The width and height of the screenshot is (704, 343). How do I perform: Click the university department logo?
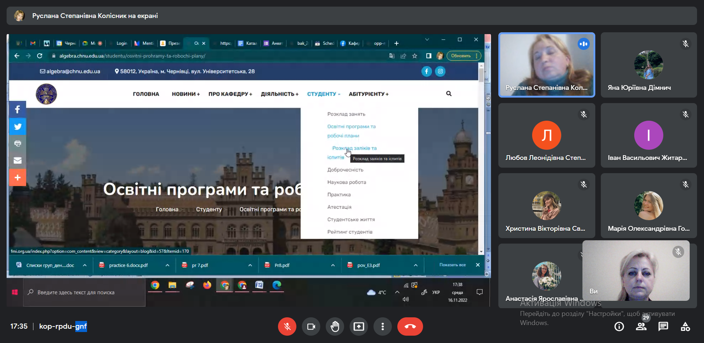(x=46, y=94)
